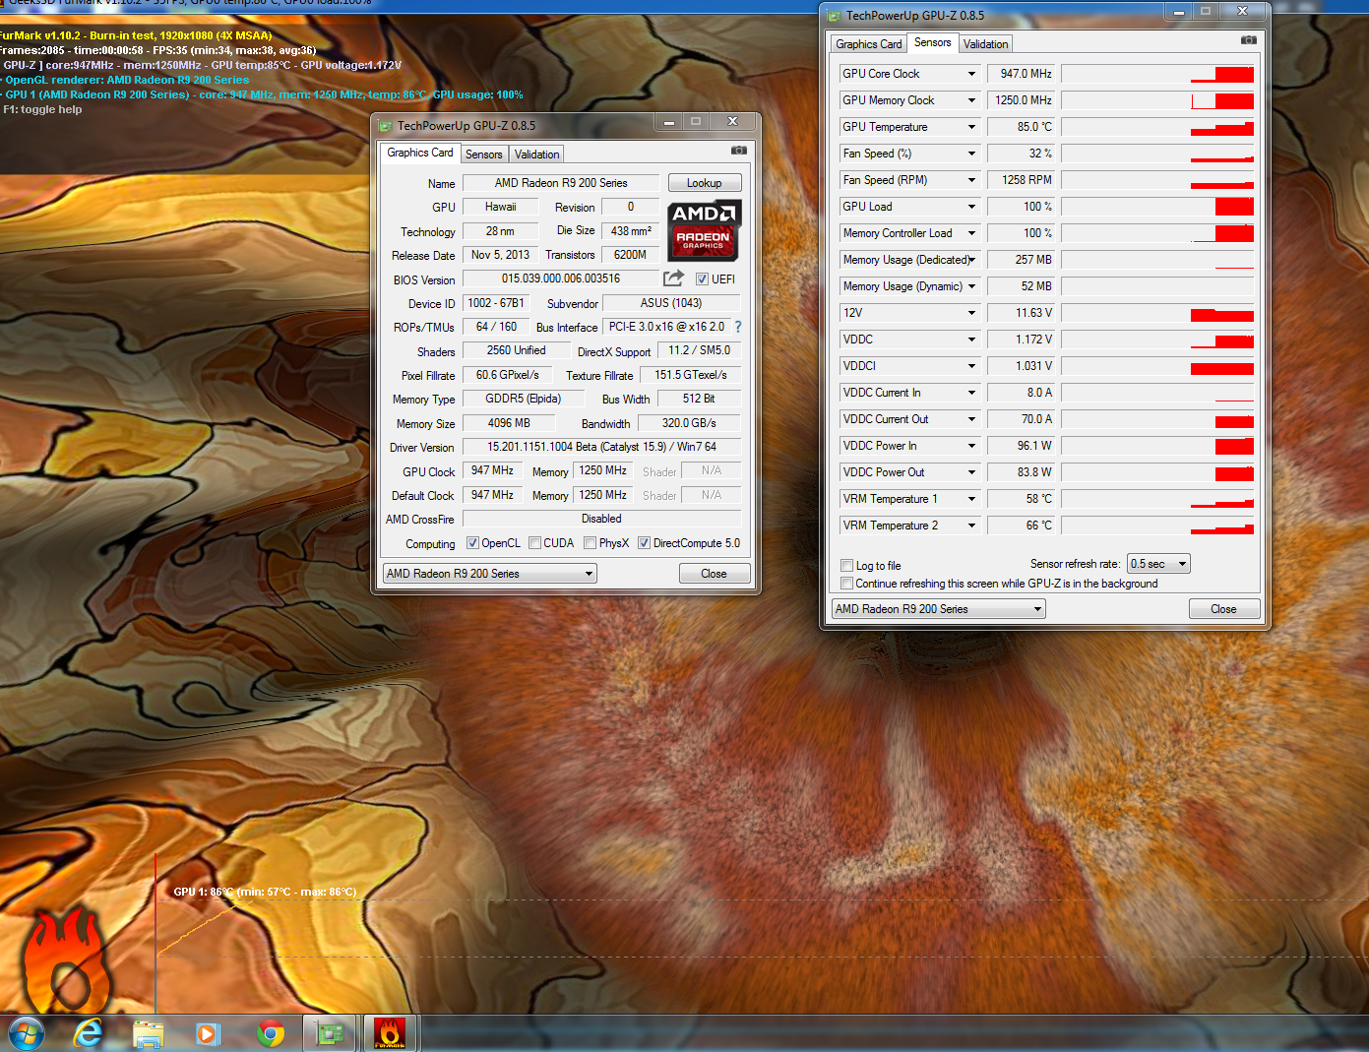The height and width of the screenshot is (1052, 1369).
Task: Open Windows Explorer folder icon on taskbar
Action: [149, 1034]
